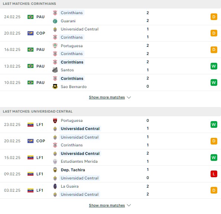Viewport: 221px width, 214px height.
Task: Click Brazil flag on the 24.02.25 match
Action: (x=31, y=17)
